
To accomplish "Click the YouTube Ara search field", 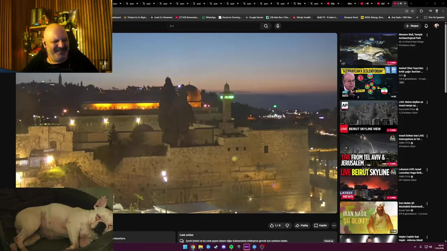I will [x=214, y=26].
